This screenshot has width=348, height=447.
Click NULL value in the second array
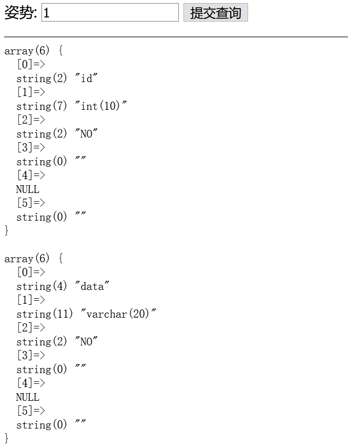point(28,397)
